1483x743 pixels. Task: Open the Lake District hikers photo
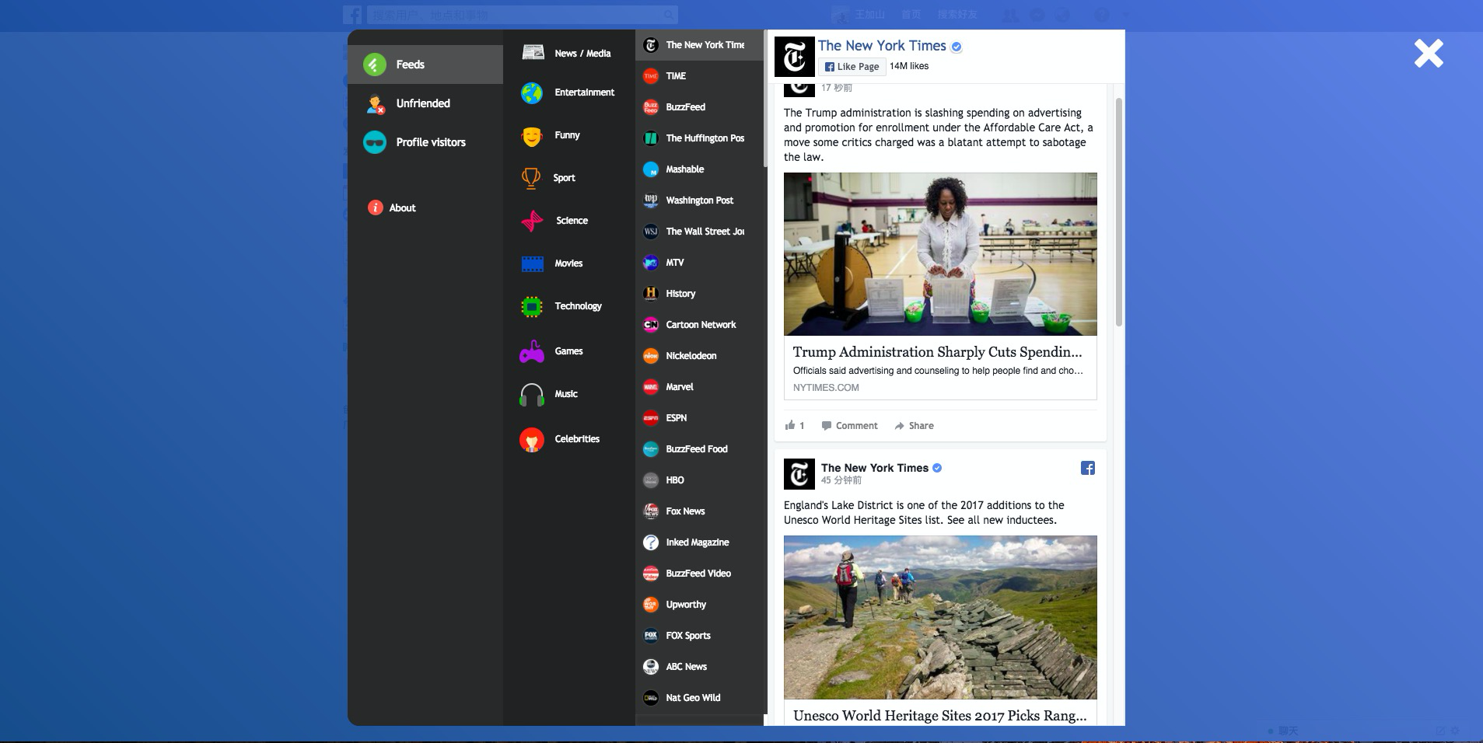940,617
